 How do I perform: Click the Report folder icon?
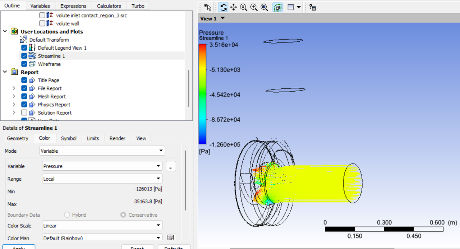coord(15,72)
